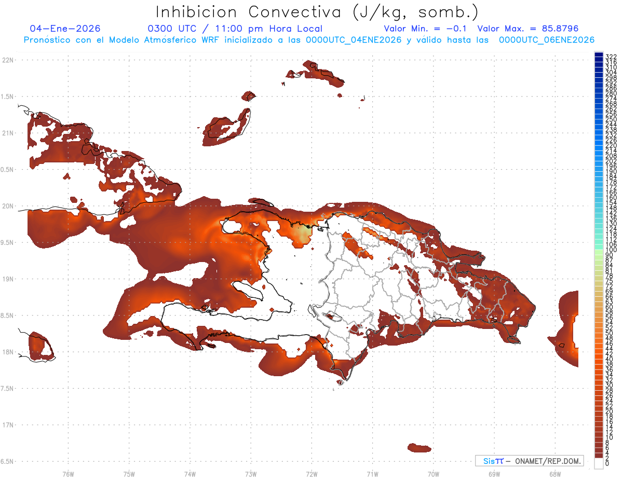Click the '76W' longitude label
Image resolution: width=623 pixels, height=481 pixels.
click(68, 474)
